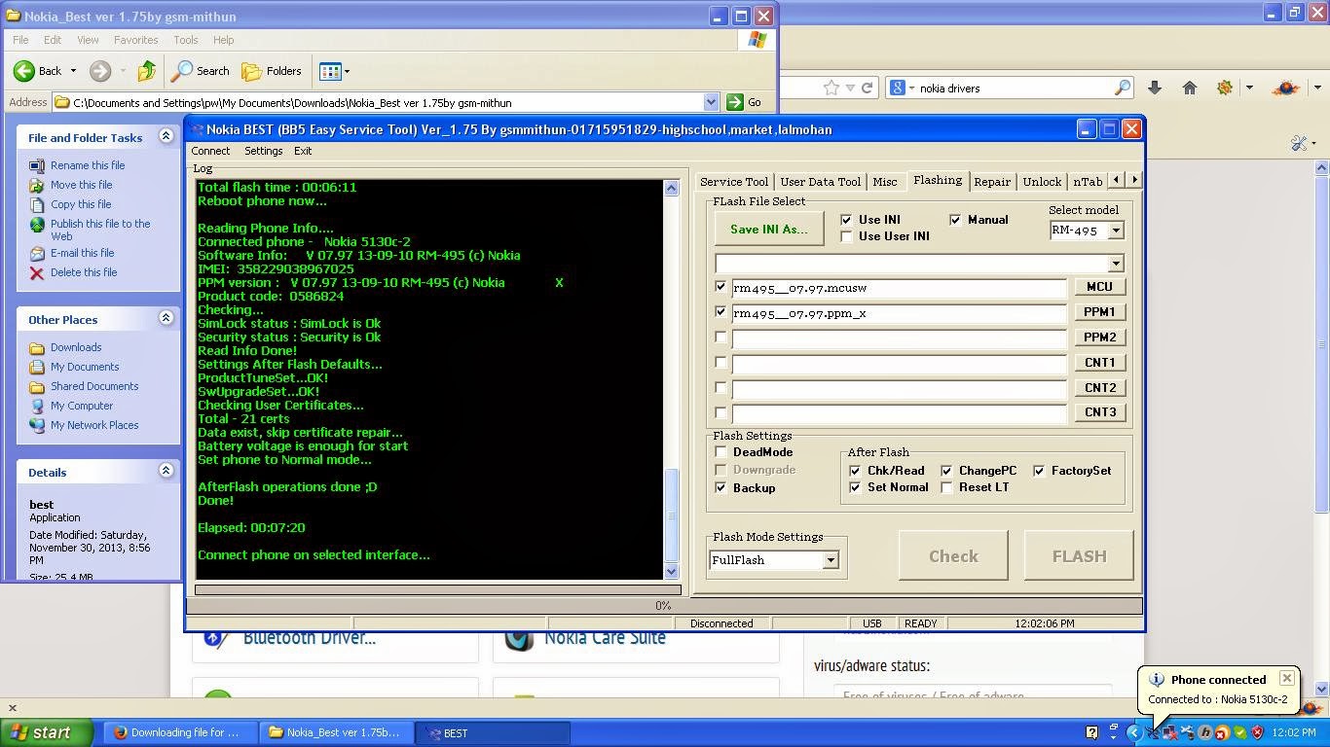Click the orange globe add-on icon in Firefox toolbar
Viewport: 1330px width, 747px height.
1285,88
